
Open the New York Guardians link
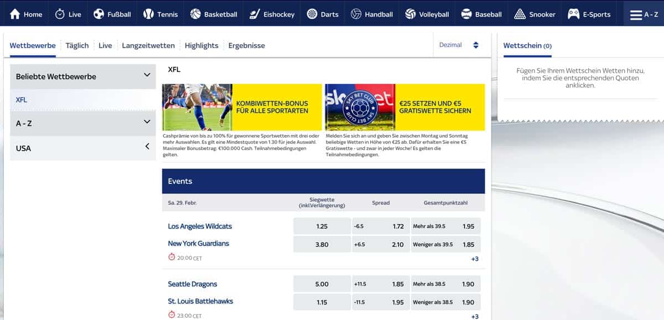pyautogui.click(x=198, y=243)
